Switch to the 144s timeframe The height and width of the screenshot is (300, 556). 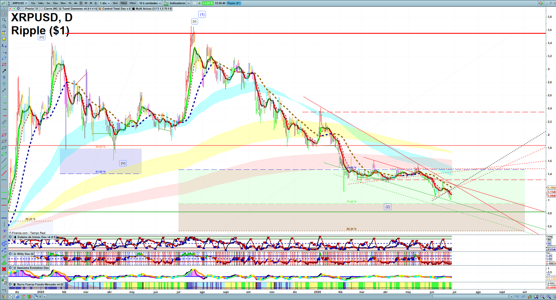[x=41, y=3]
